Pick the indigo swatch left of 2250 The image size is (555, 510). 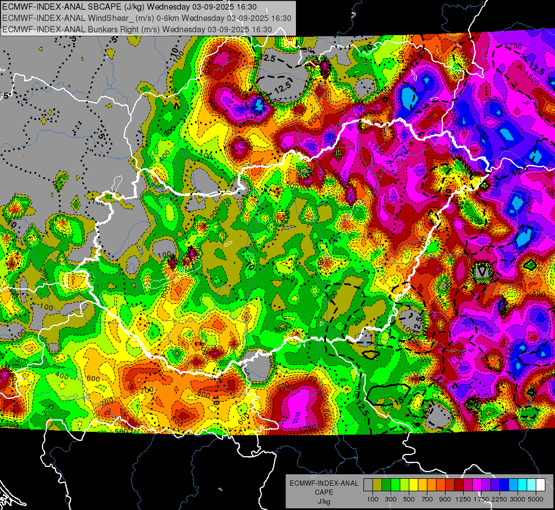tap(495, 484)
